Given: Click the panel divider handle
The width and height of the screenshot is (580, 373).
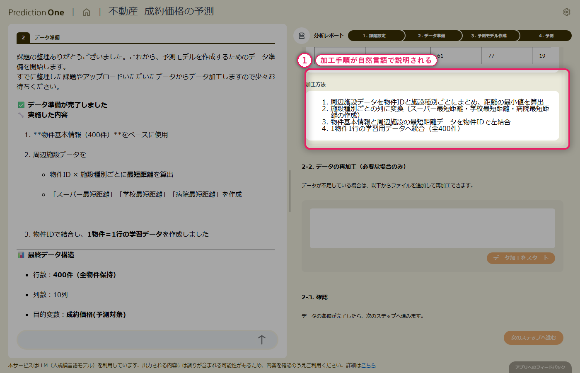Looking at the screenshot, I should [x=290, y=191].
